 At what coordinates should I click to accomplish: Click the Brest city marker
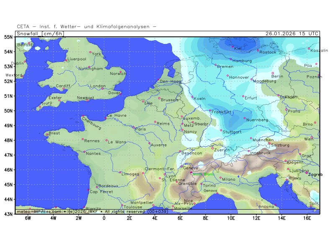[46, 134]
